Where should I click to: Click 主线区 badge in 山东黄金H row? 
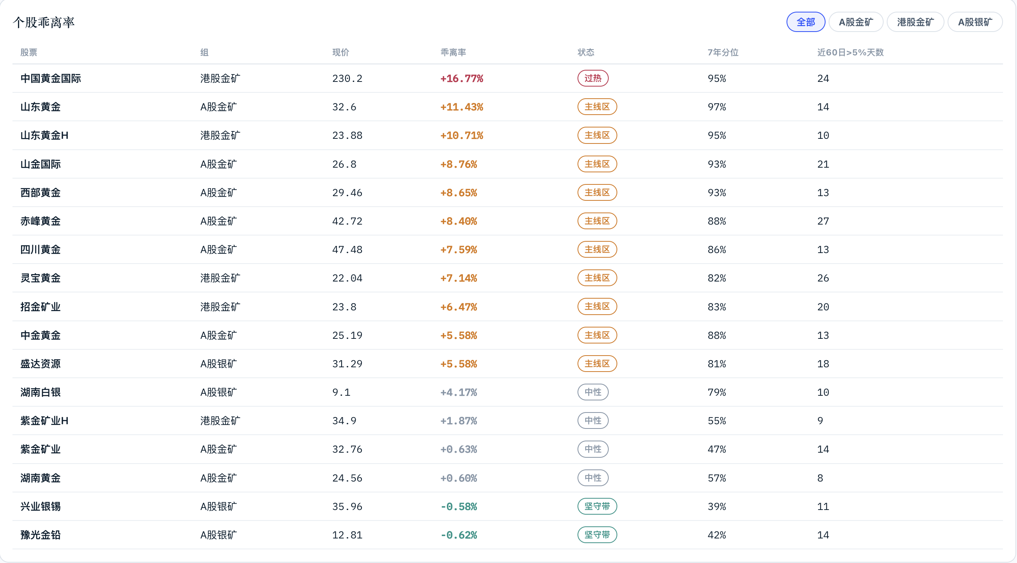coord(597,135)
